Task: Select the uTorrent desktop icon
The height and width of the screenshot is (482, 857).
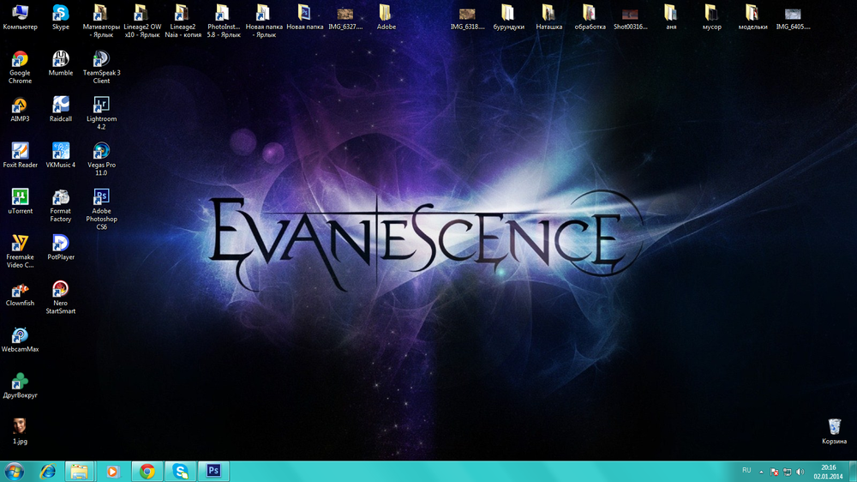Action: tap(19, 196)
